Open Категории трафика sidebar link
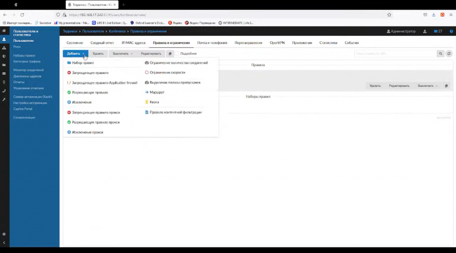Image resolution: width=456 pixels, height=253 pixels. (x=27, y=61)
